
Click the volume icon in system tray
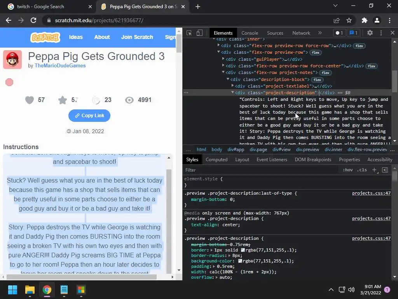[351, 290]
